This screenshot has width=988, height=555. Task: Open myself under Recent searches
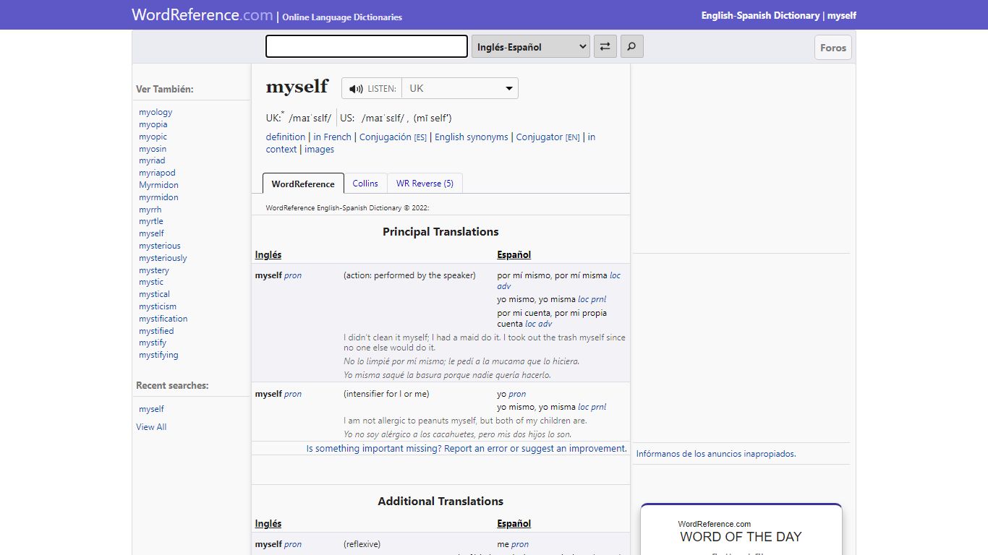[x=151, y=409]
